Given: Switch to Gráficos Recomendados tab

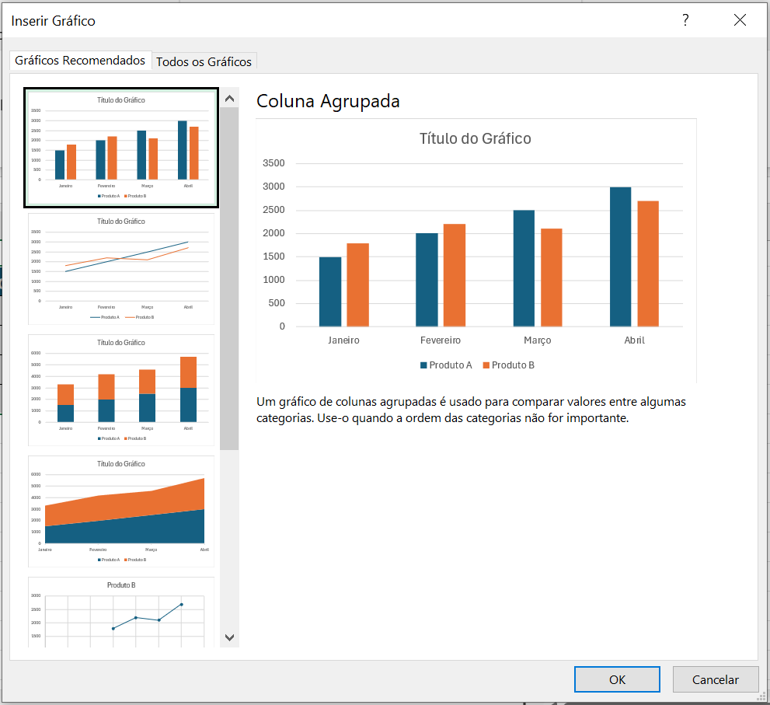Looking at the screenshot, I should point(80,61).
